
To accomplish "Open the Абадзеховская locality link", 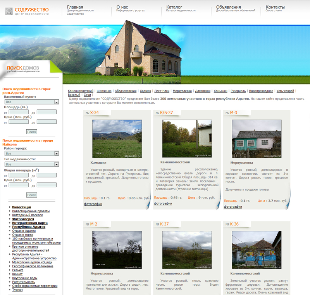I will (x=126, y=91).
